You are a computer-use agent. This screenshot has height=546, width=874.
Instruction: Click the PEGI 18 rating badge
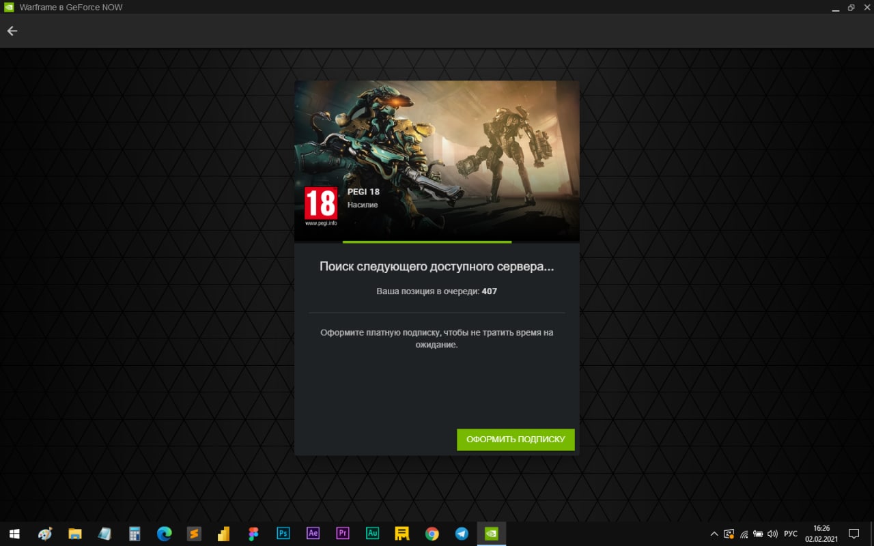point(320,205)
